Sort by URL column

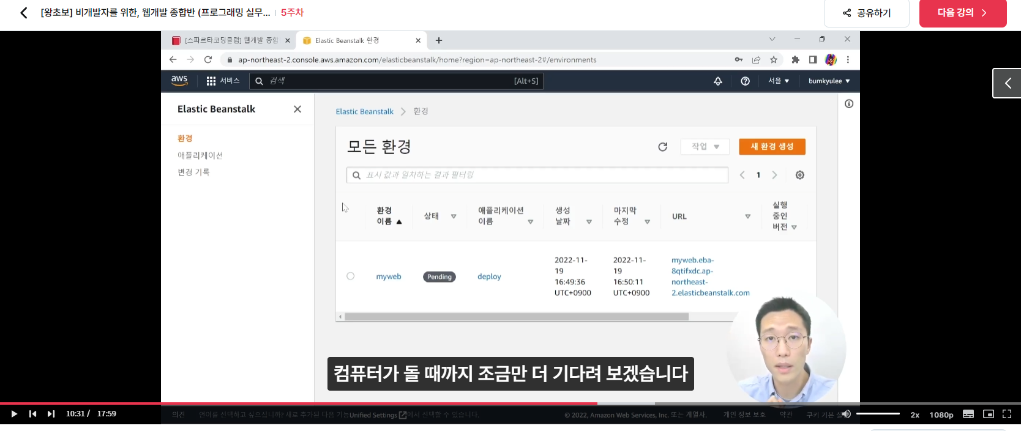coord(711,216)
